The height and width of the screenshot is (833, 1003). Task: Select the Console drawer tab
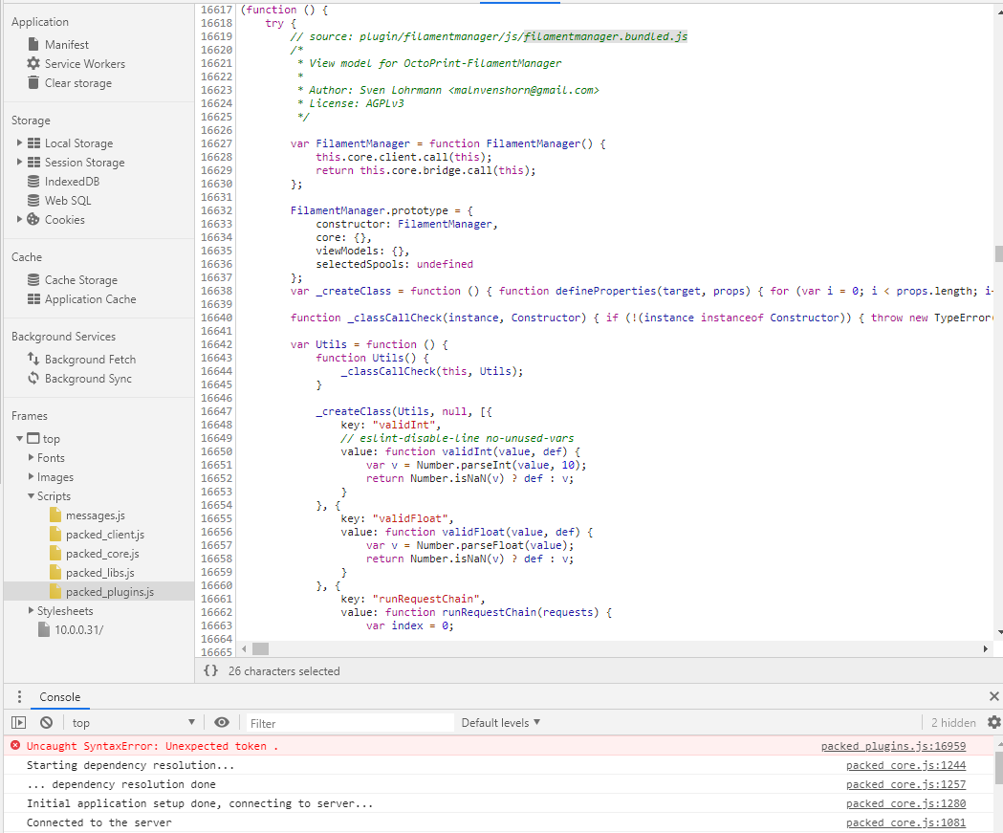(60, 697)
